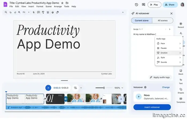Click Apply audio tags

pos(160,77)
